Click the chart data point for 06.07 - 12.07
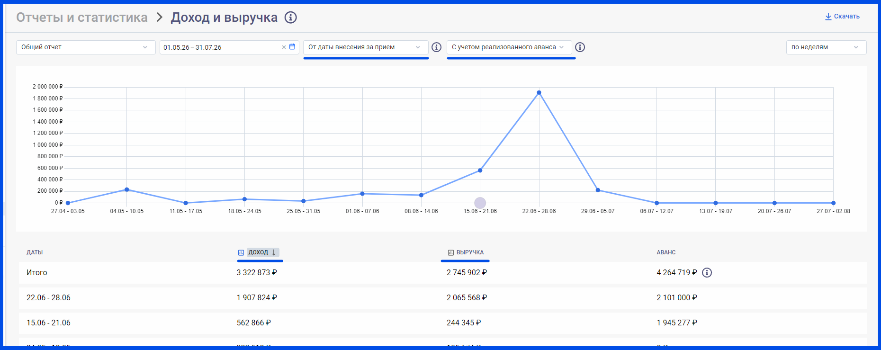 [656, 203]
